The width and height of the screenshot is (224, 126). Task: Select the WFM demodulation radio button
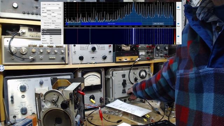43,5
